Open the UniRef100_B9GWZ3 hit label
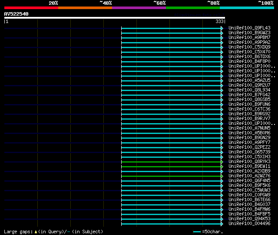The image size is (278, 235). [x=249, y=33]
